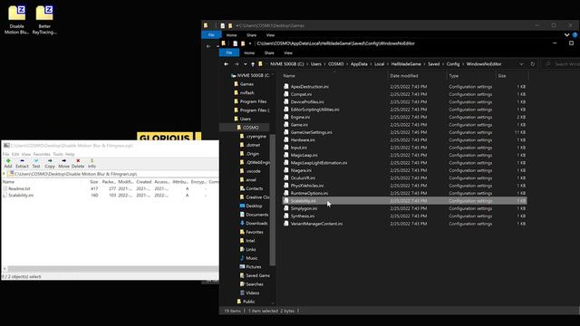
Task: Click the Explorer search box
Action: tap(562, 64)
